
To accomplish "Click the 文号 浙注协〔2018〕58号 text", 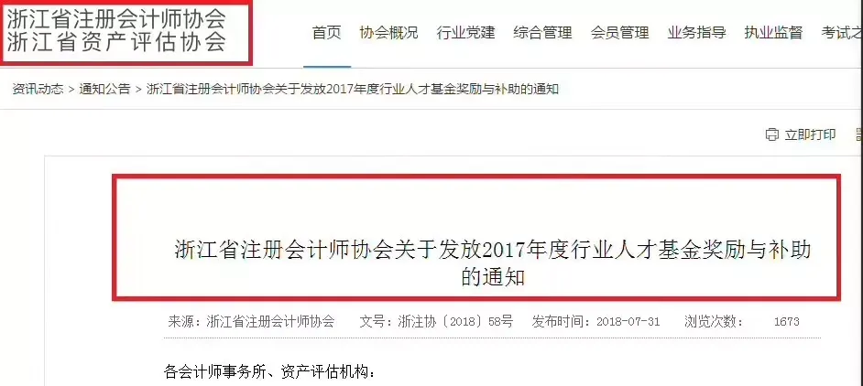I will [x=436, y=321].
